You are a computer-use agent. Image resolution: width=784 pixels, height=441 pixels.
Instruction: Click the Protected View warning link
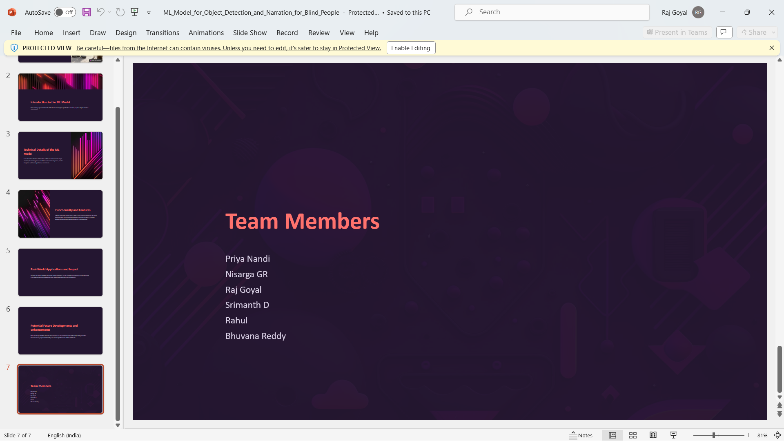(228, 48)
